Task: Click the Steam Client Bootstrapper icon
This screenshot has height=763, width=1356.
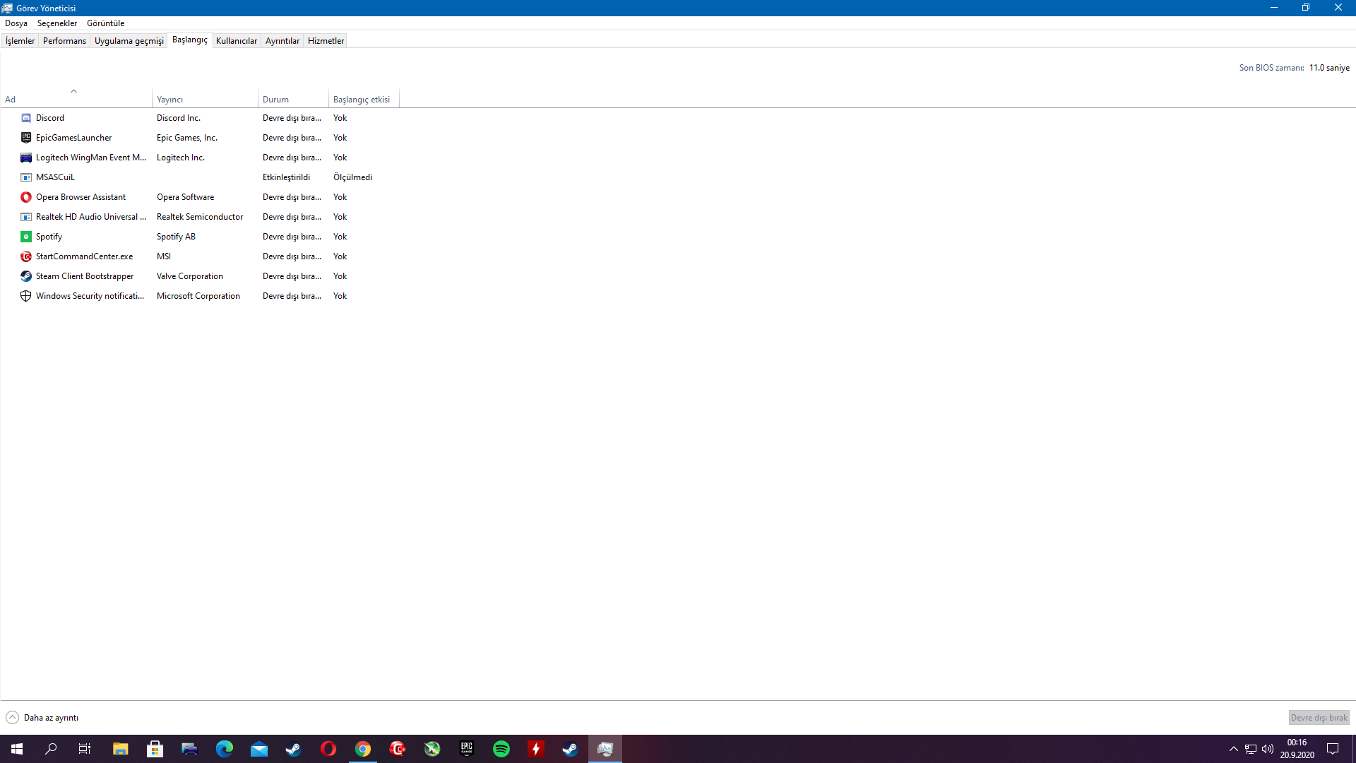Action: tap(26, 276)
